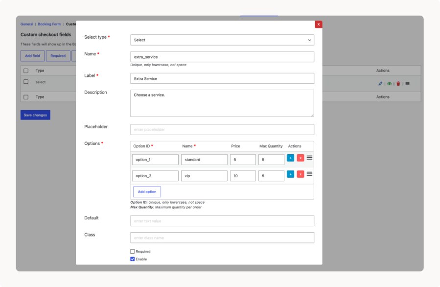Grab the reorder handle of option_1 row

tap(309, 158)
